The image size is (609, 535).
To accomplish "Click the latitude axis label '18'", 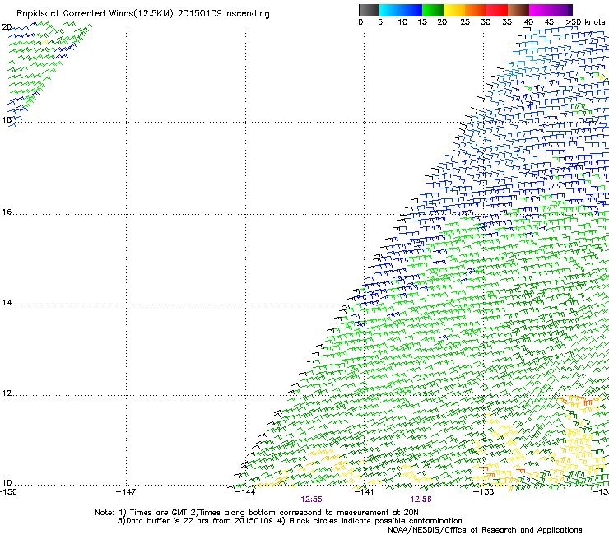I will pos(7,119).
